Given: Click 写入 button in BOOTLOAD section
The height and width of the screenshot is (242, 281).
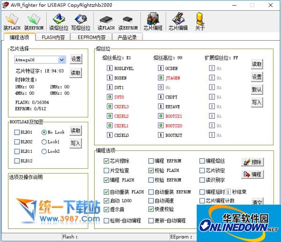Looking at the screenshot, I should coord(75,143).
